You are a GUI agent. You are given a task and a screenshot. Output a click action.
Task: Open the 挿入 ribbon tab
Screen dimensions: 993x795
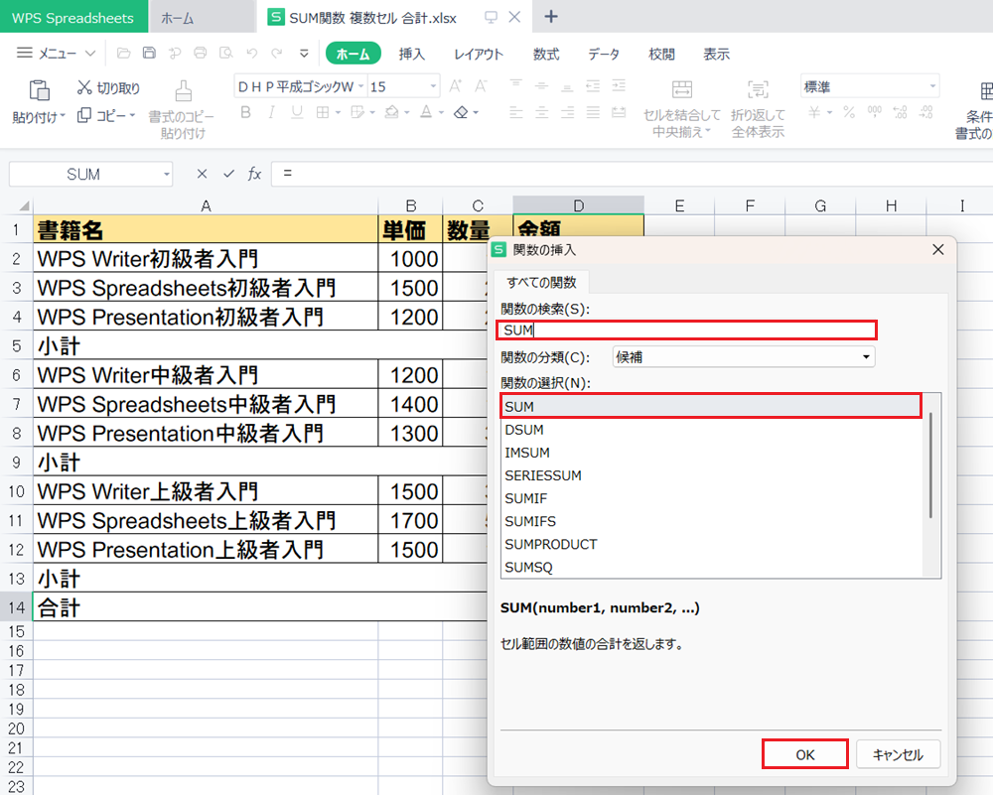tap(412, 54)
